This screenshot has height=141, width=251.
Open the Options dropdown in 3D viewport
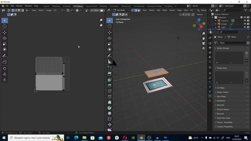(201, 14)
